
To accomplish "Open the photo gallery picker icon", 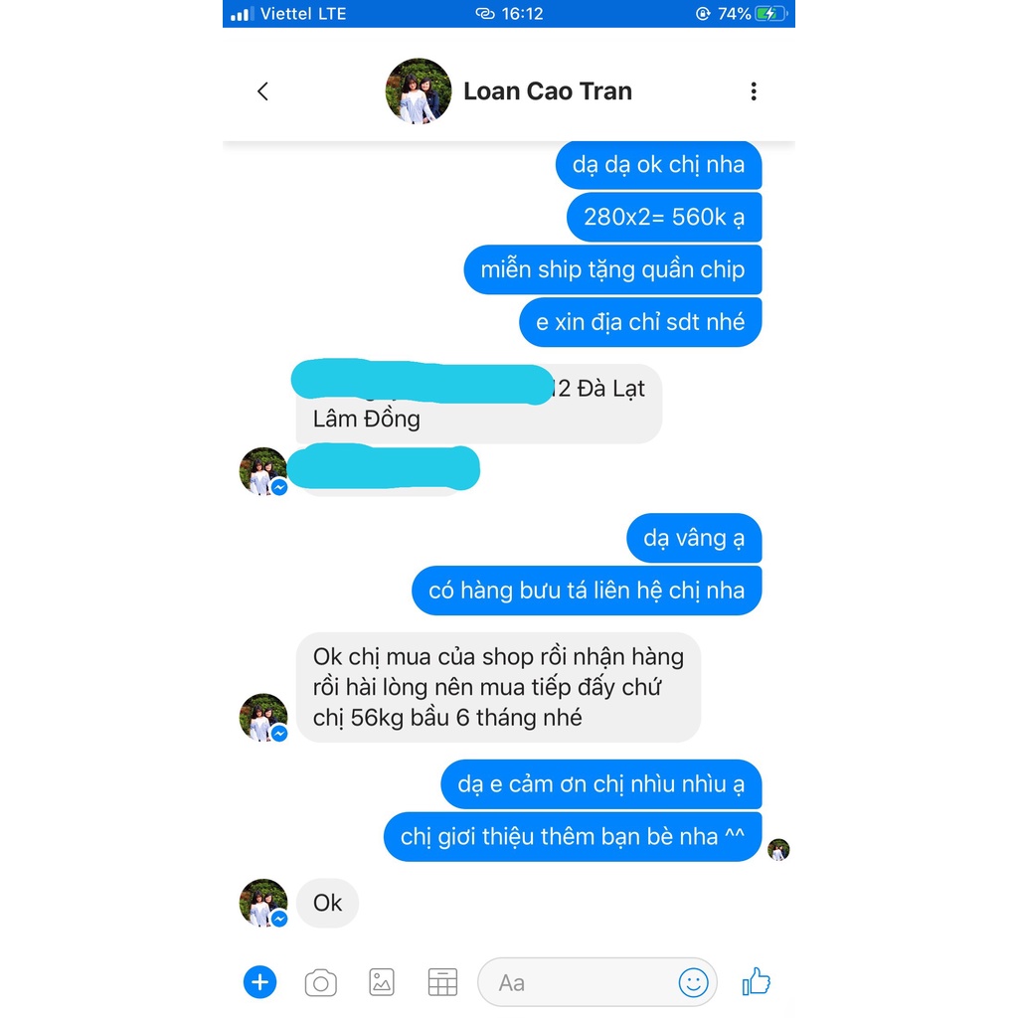I will click(x=382, y=982).
